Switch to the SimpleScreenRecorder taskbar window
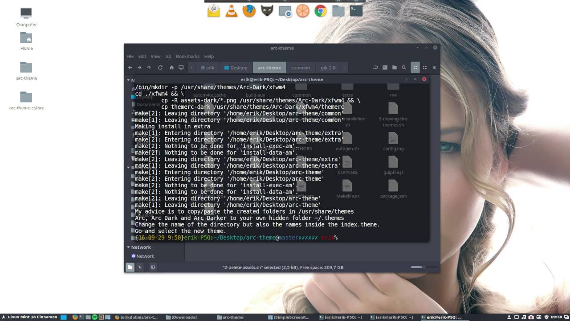 pyautogui.click(x=289, y=317)
